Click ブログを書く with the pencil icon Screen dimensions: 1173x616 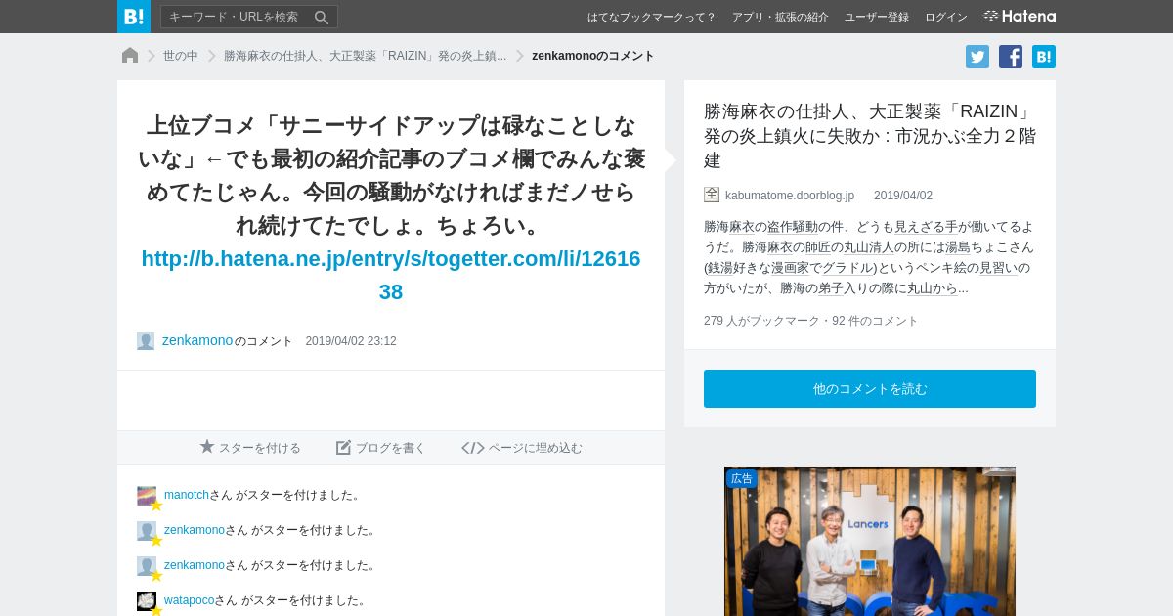[381, 447]
